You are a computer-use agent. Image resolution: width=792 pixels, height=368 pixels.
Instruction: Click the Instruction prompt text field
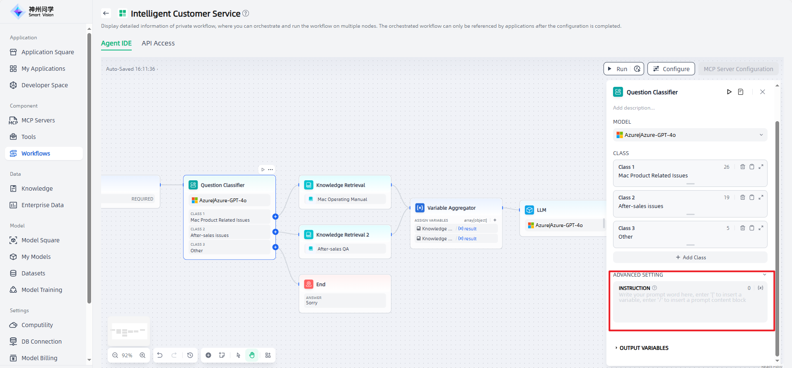690,306
